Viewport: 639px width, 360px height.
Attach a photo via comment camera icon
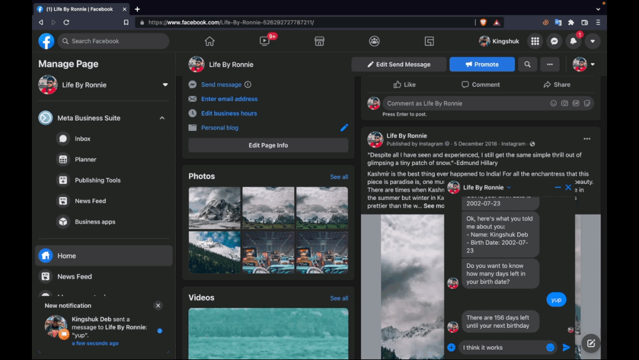(564, 103)
